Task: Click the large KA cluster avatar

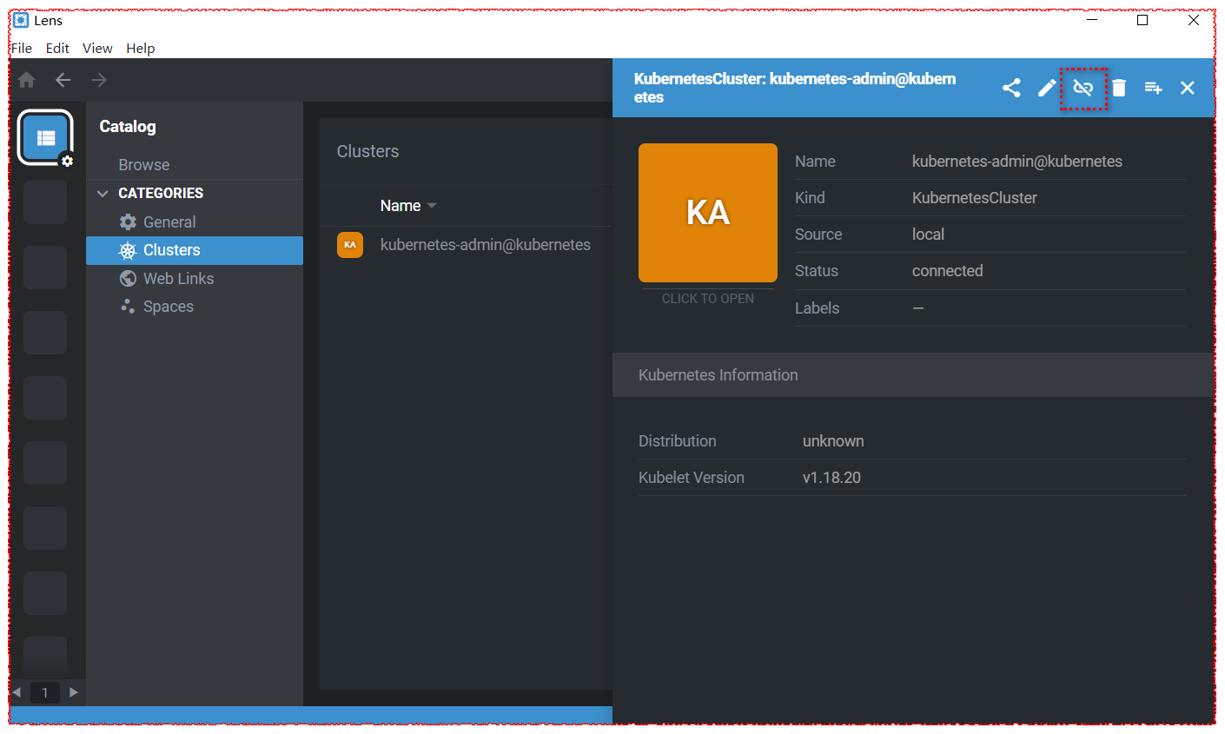Action: [x=708, y=213]
